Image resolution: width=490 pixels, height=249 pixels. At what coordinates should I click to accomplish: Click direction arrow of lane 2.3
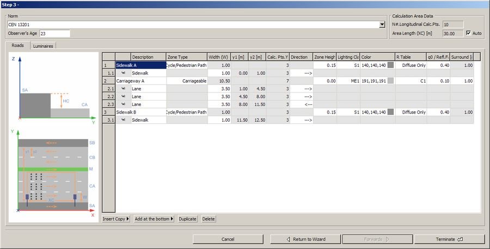pyautogui.click(x=302, y=104)
